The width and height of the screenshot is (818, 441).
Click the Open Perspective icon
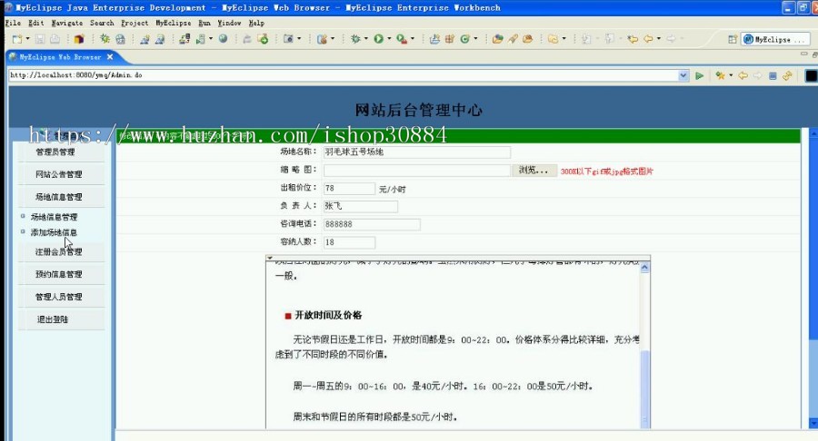tap(733, 40)
